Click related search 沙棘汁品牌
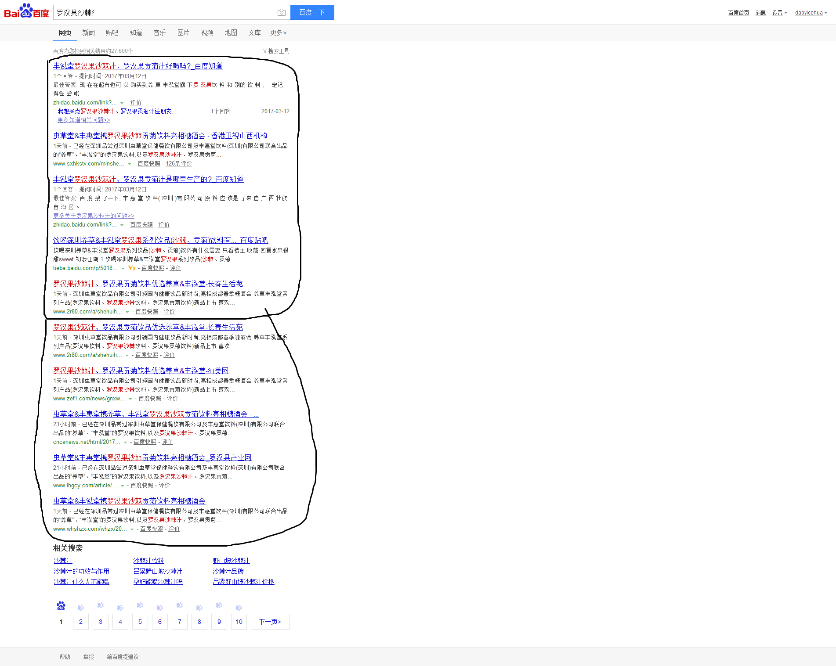 [228, 571]
